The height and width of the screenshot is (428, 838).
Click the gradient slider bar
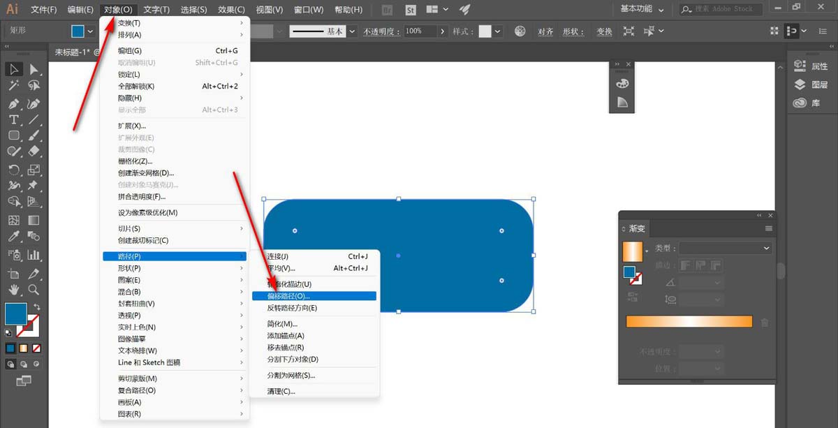point(689,322)
